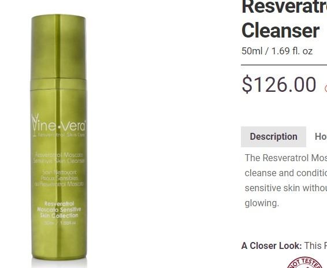Click the 'sensitive skin withou' description line
Screen dimensions: 327x268
point(286,188)
